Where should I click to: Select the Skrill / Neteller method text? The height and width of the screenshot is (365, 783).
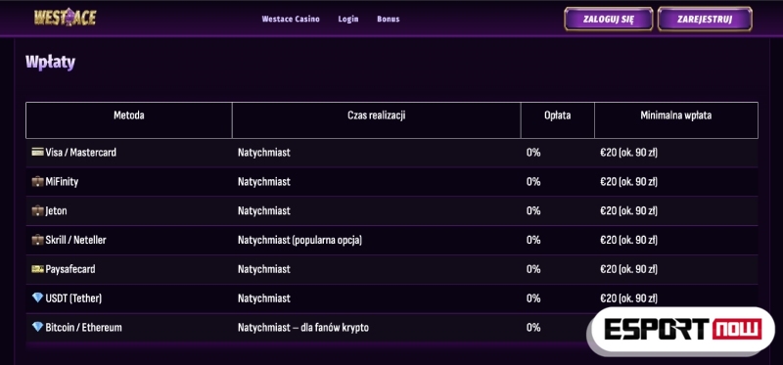[x=76, y=240]
